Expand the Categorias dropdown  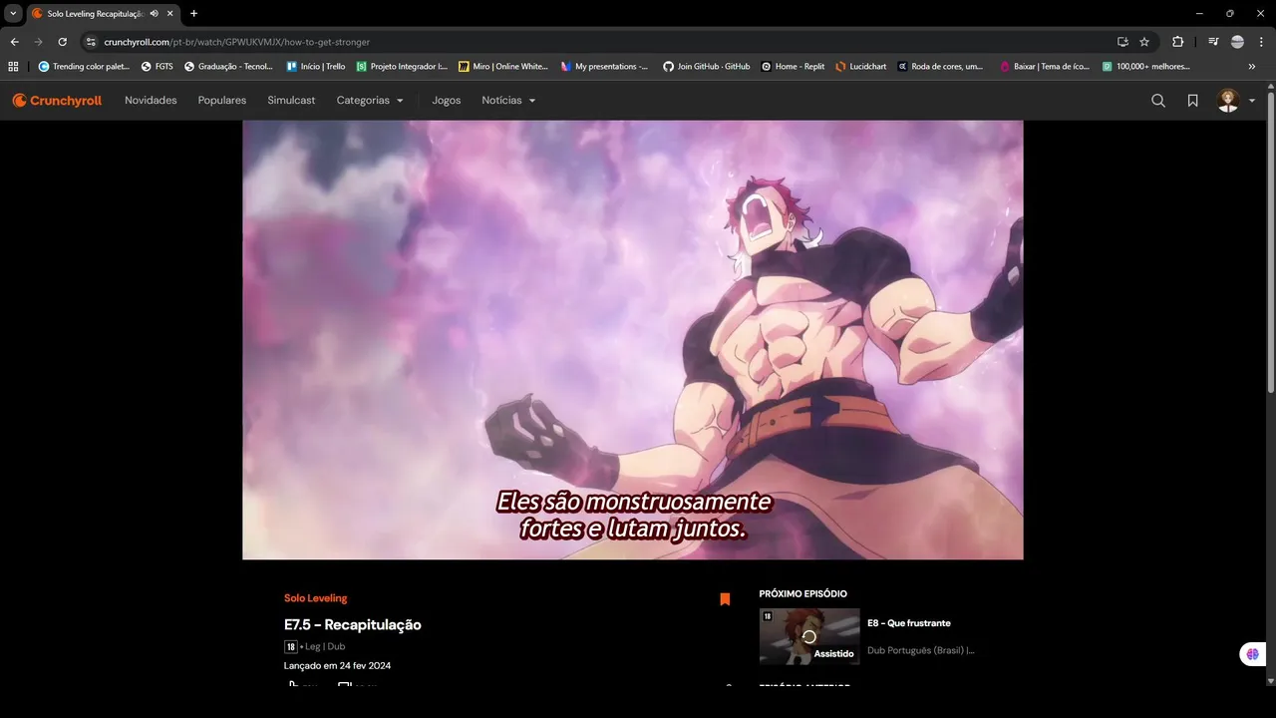[370, 101]
